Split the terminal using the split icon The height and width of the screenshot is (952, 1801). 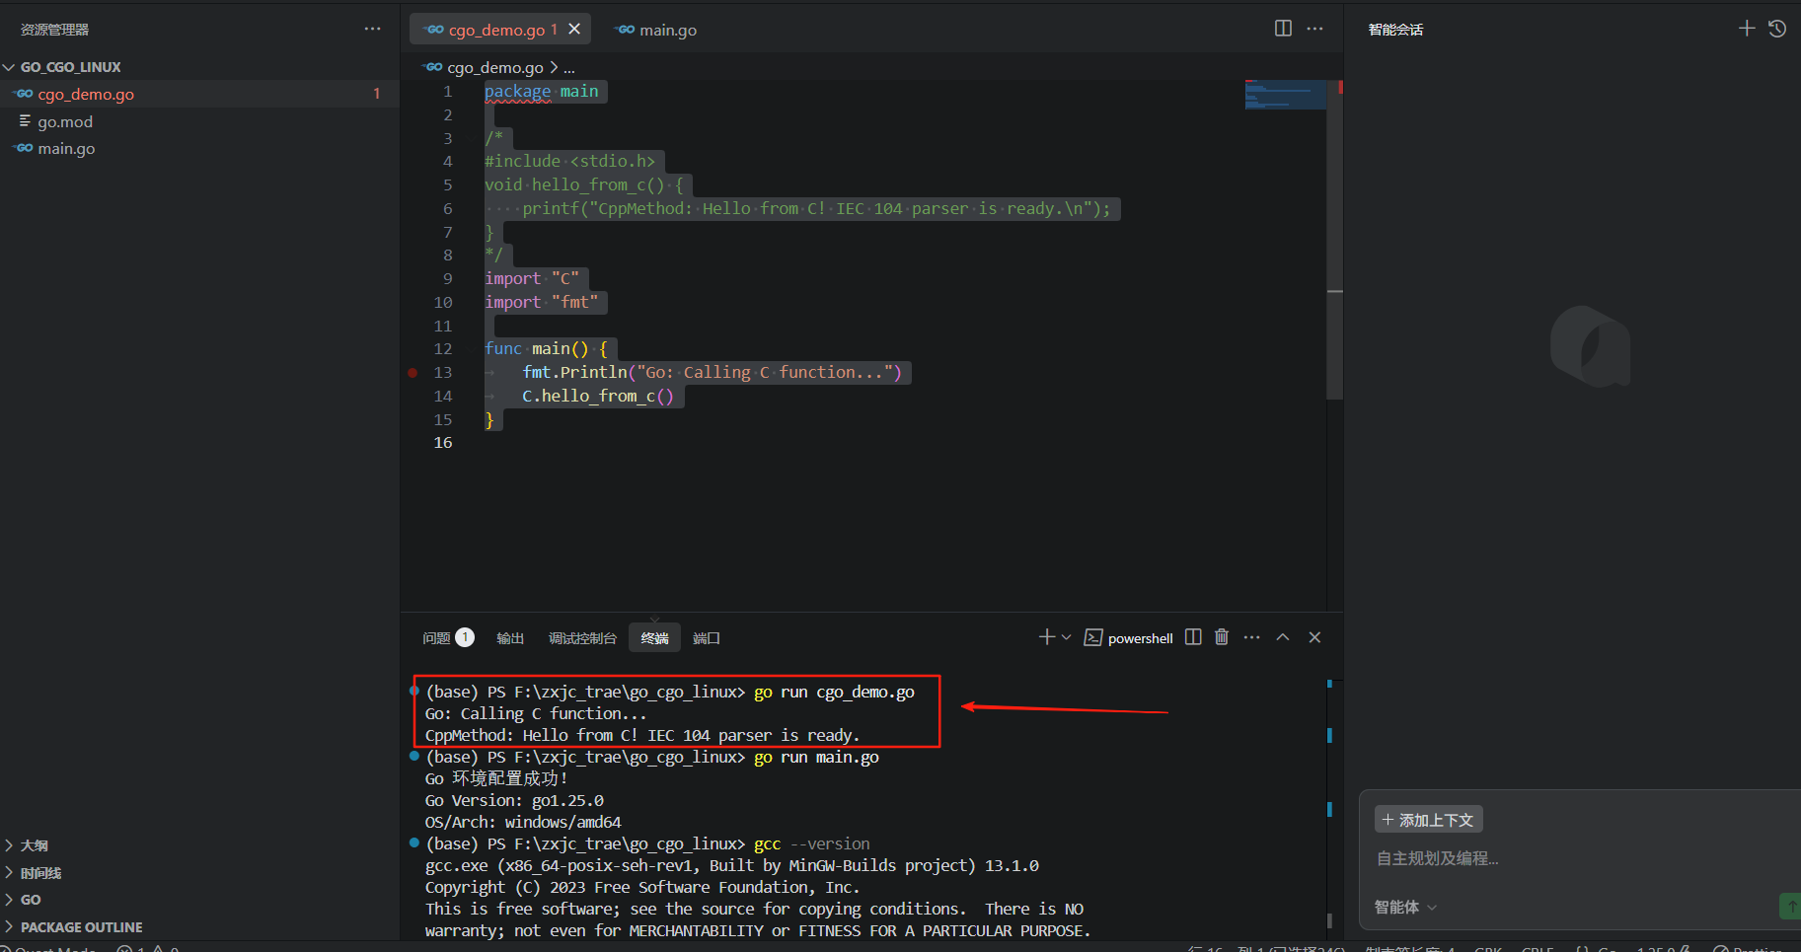pos(1192,637)
